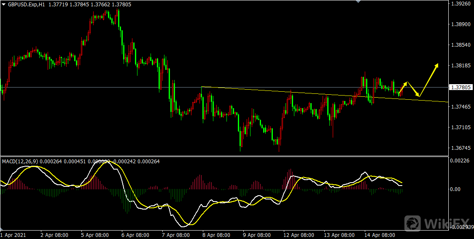The height and width of the screenshot is (239, 474).
Task: Select the small yellow downward arrow
Action: click(413, 89)
